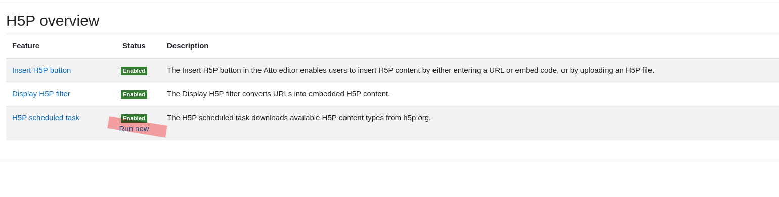Viewport: 779px width, 197px height.
Task: Click the Description column header
Action: (188, 46)
